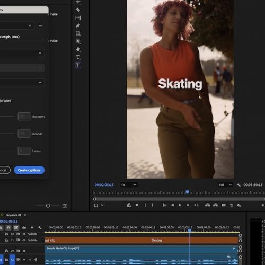Image resolution: width=265 pixels, height=265 pixels.
Task: Toggle A1 track targeting button
Action: (x=12, y=260)
